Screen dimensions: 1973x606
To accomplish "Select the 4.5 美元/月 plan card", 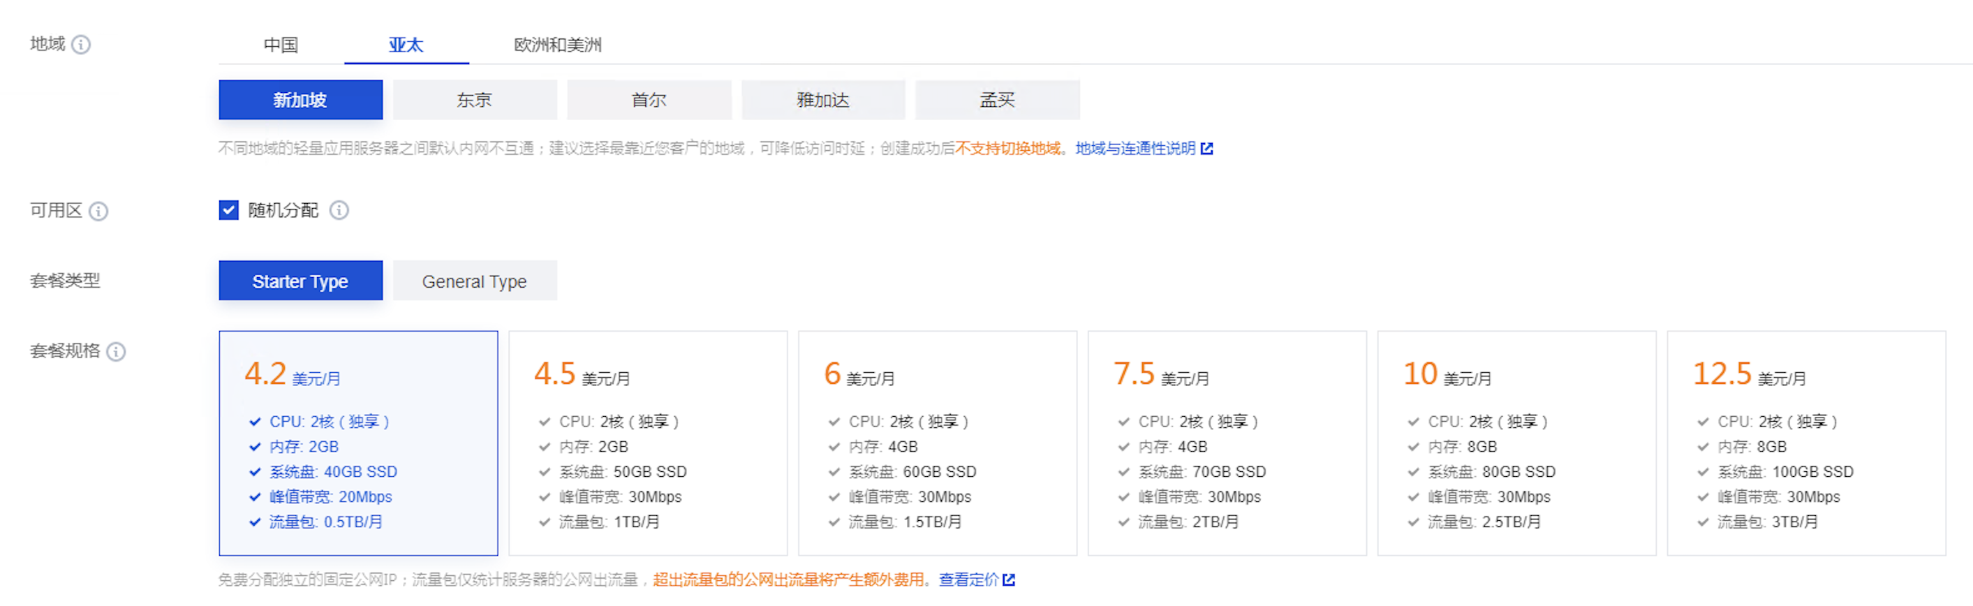I will (647, 443).
